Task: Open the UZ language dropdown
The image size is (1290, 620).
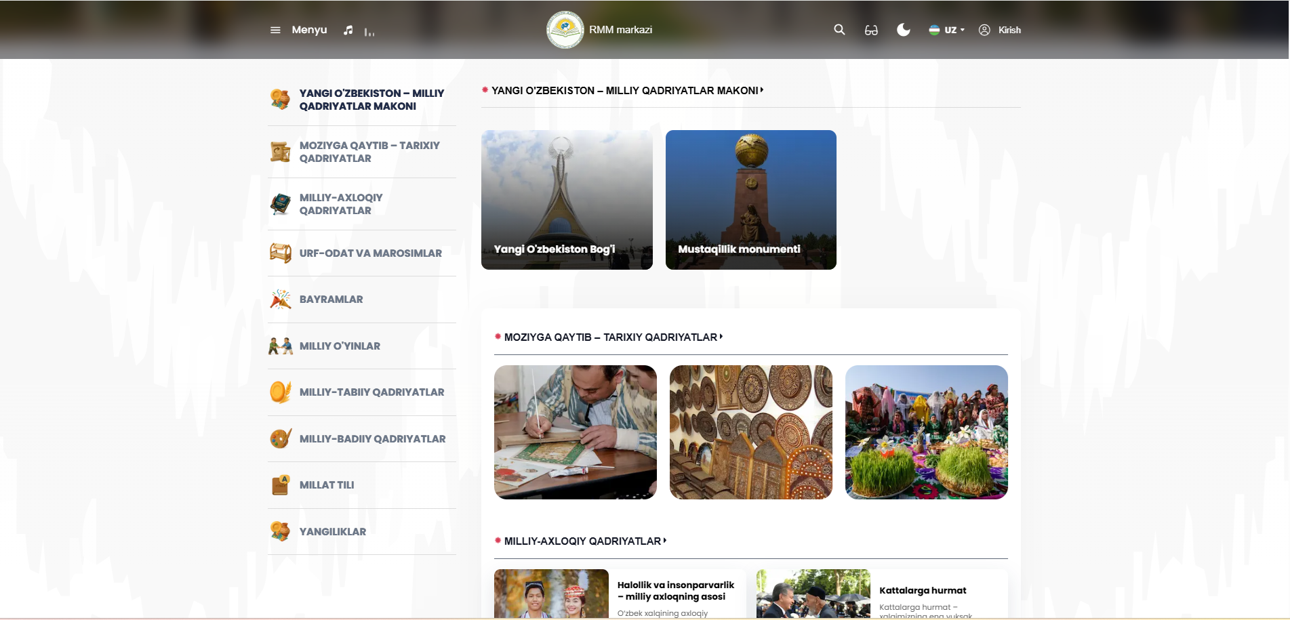Action: 947,30
